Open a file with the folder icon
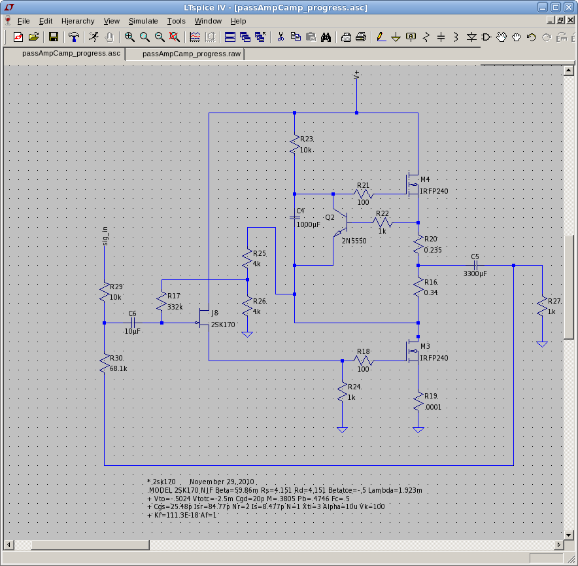This screenshot has width=578, height=566. [33, 37]
